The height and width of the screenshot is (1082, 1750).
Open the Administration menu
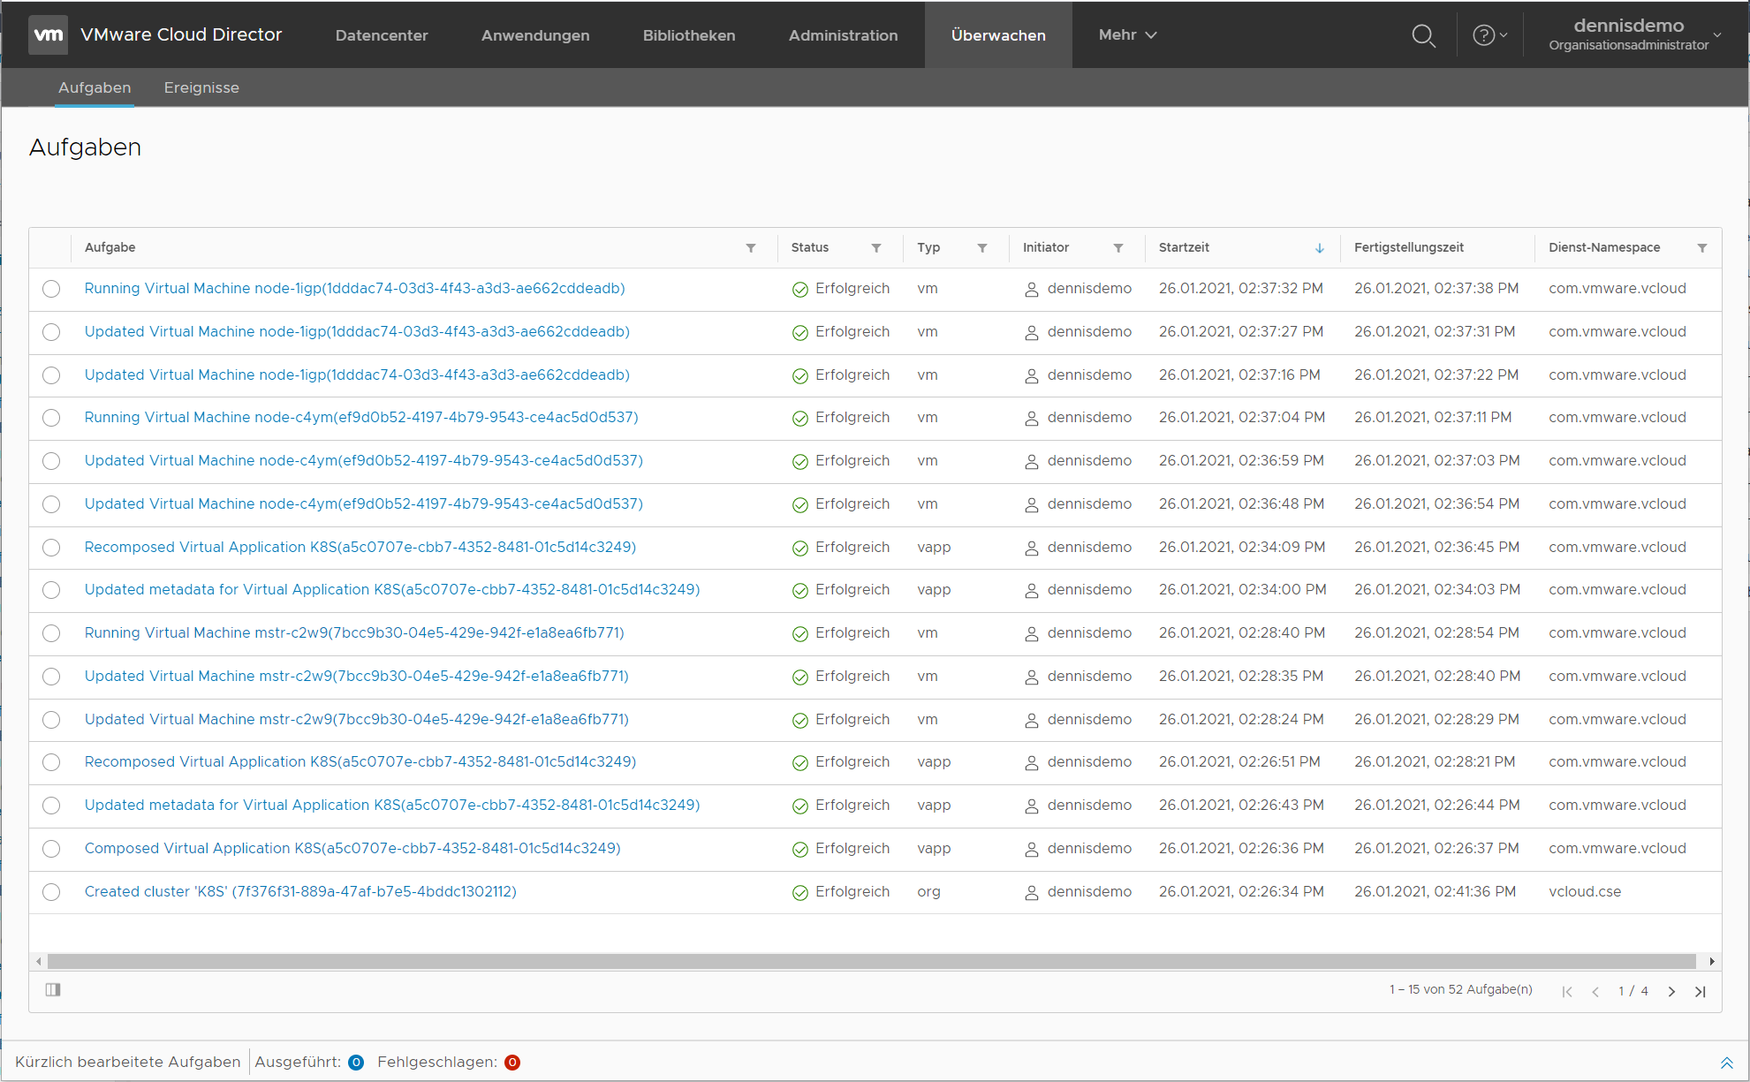click(843, 35)
